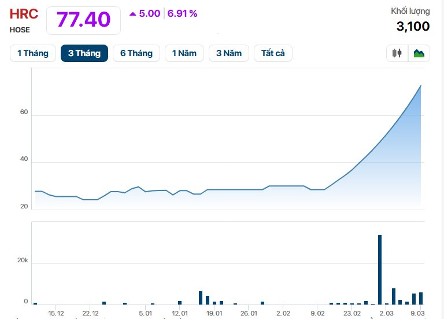Click the HOSE exchange label
444x319 pixels.
tap(20, 30)
